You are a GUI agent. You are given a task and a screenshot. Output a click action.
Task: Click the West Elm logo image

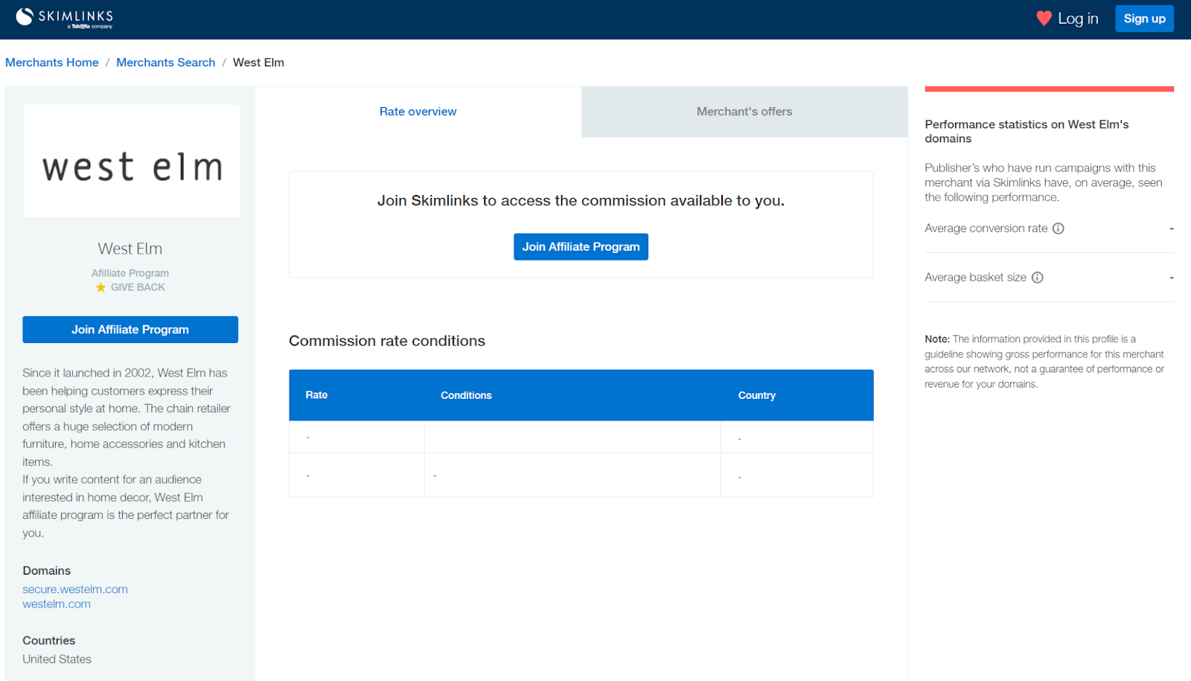(x=132, y=162)
